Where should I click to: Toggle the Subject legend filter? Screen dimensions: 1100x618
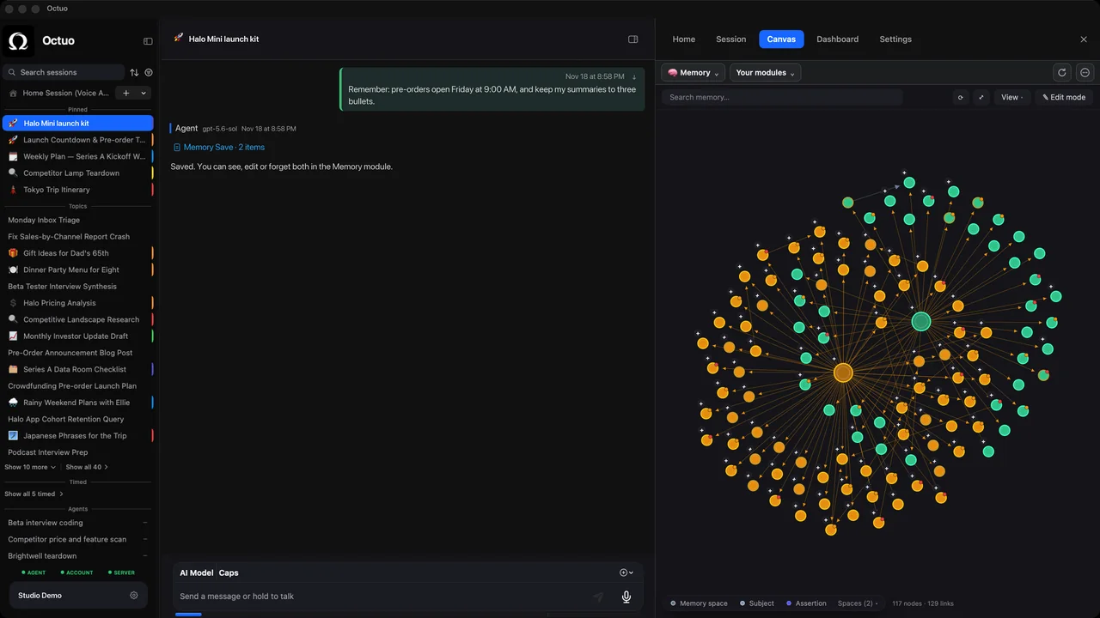[756, 603]
